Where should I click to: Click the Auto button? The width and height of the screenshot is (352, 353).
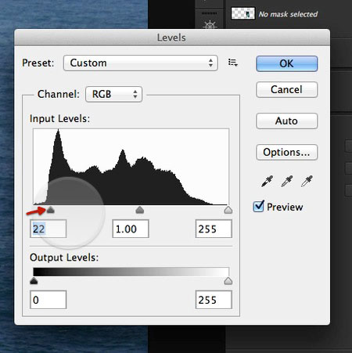(287, 121)
